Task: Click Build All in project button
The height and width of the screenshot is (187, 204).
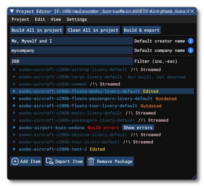Action: [x=37, y=30]
